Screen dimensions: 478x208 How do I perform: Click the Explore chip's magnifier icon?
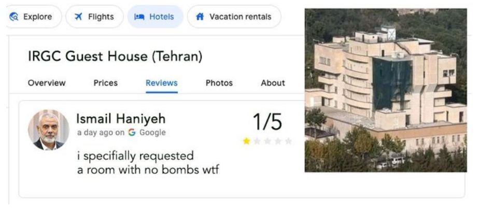coord(14,17)
